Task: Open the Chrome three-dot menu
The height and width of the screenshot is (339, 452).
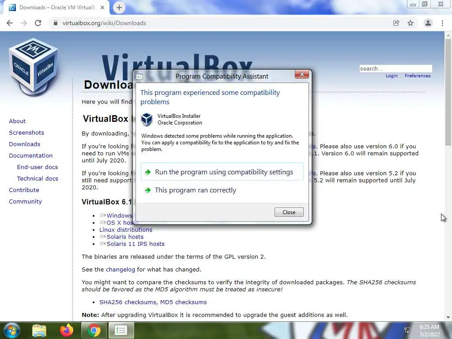Action: click(442, 23)
